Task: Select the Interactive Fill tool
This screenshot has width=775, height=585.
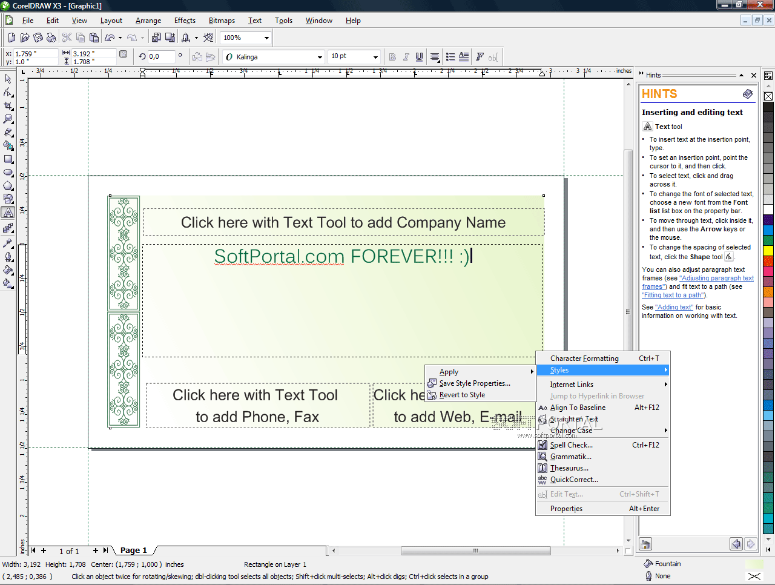Action: click(x=8, y=283)
